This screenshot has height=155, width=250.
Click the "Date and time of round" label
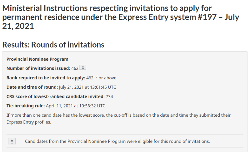(32, 87)
